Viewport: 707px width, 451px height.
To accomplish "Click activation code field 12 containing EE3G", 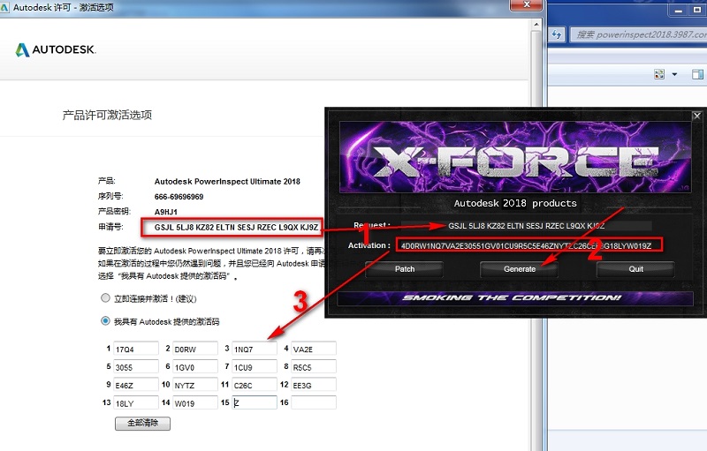I will [x=314, y=385].
